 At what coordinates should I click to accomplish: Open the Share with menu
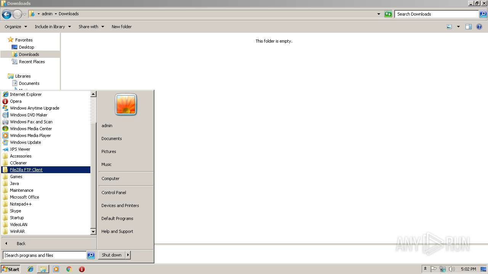point(91,27)
